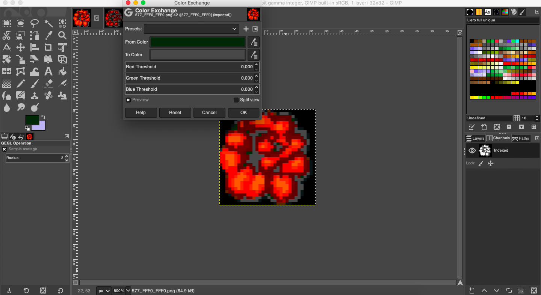
Task: Select the Zoom magnifier tool
Action: [62, 36]
